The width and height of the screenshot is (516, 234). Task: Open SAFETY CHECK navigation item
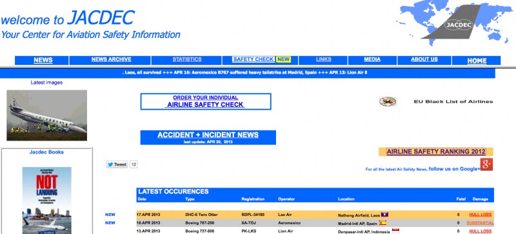click(x=253, y=59)
